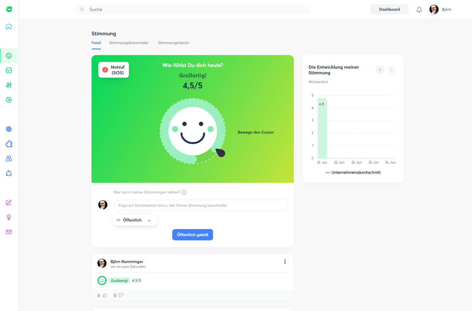Click the dropdown arrow beside Öffentlich
472x311 pixels.
coord(149,220)
